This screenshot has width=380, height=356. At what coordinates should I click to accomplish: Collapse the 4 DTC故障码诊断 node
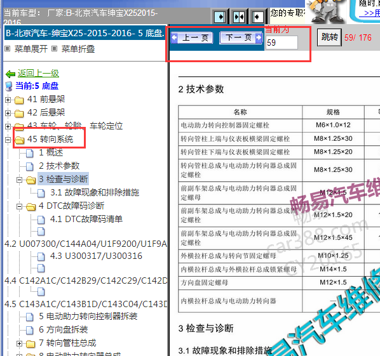click(x=20, y=206)
